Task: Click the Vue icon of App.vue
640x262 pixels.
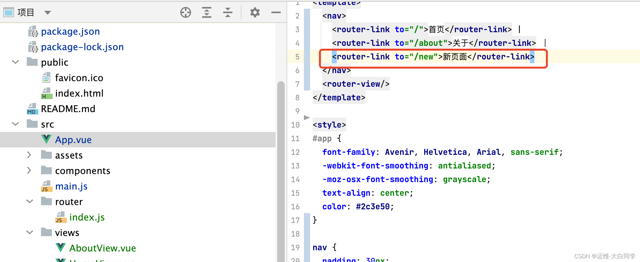Action: click(x=46, y=139)
